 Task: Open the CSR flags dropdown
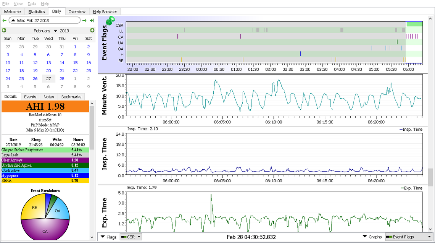(x=131, y=237)
